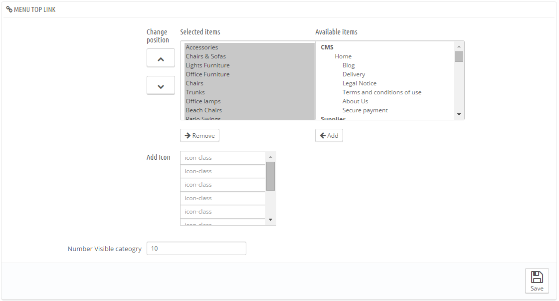Select Home under the CMS group
Viewport: 559px width, 301px height.
click(343, 56)
